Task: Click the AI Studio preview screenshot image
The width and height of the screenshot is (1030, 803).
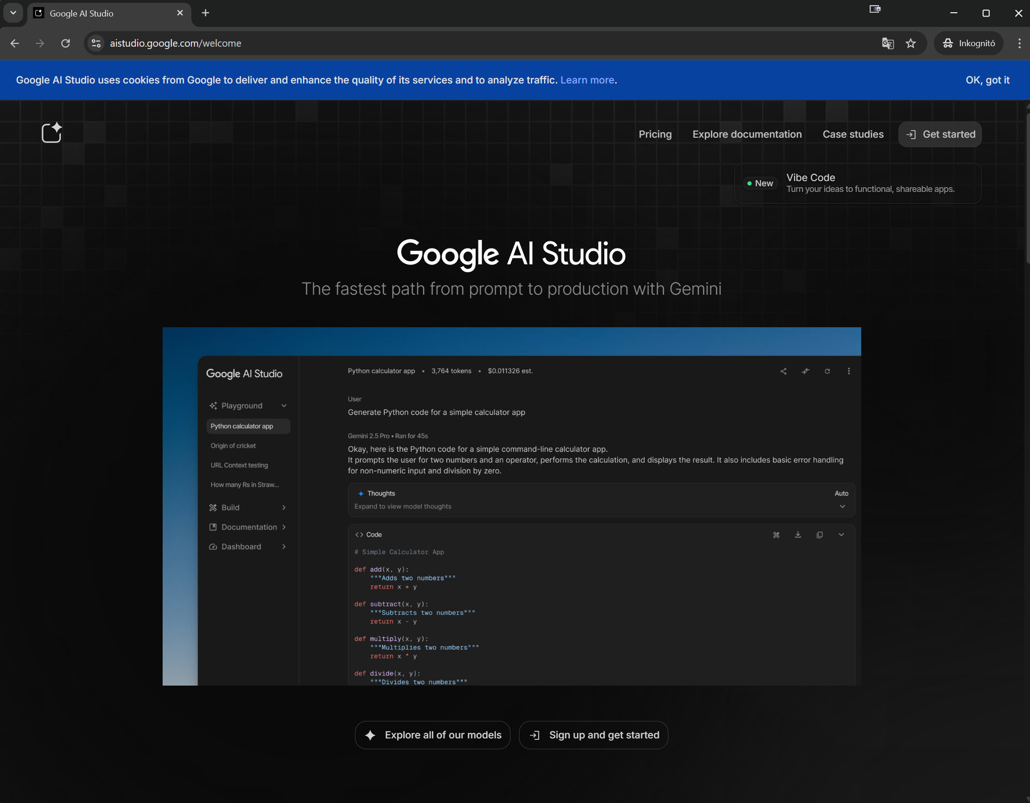Action: [x=511, y=506]
